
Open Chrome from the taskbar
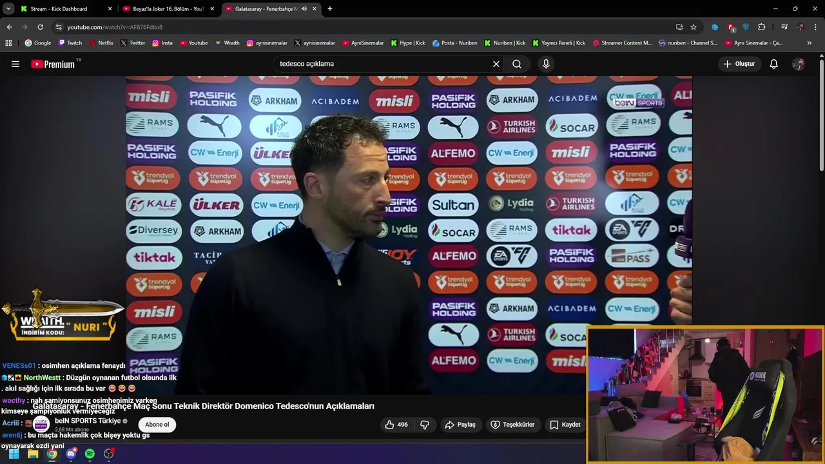tap(52, 454)
